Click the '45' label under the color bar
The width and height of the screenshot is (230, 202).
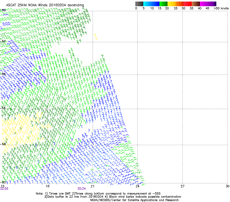point(207,8)
